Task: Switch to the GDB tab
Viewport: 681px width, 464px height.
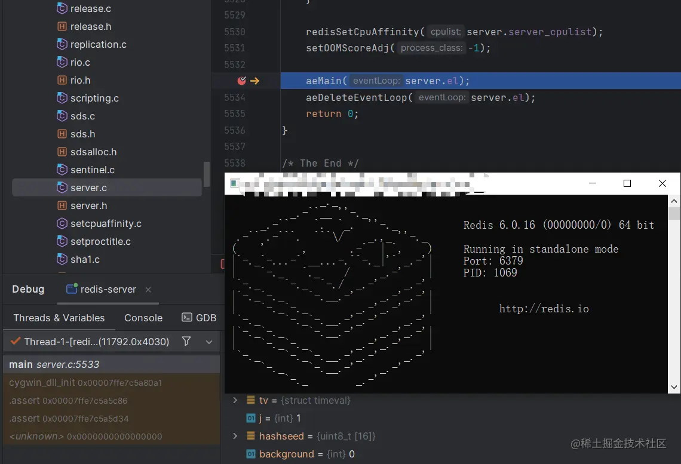Action: click(199, 318)
